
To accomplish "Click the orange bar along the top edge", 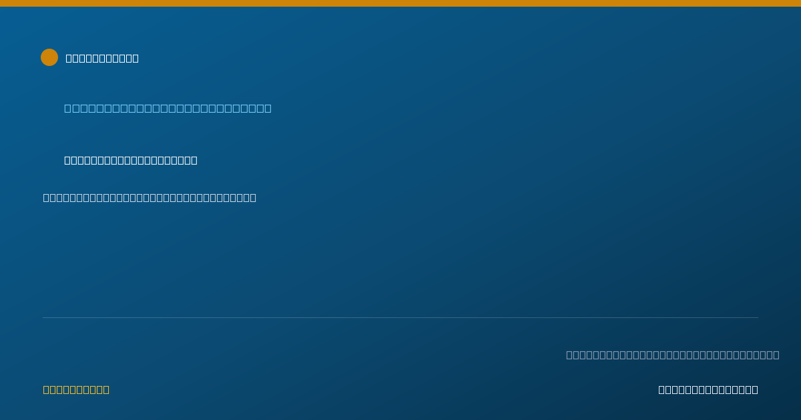I will (400, 3).
